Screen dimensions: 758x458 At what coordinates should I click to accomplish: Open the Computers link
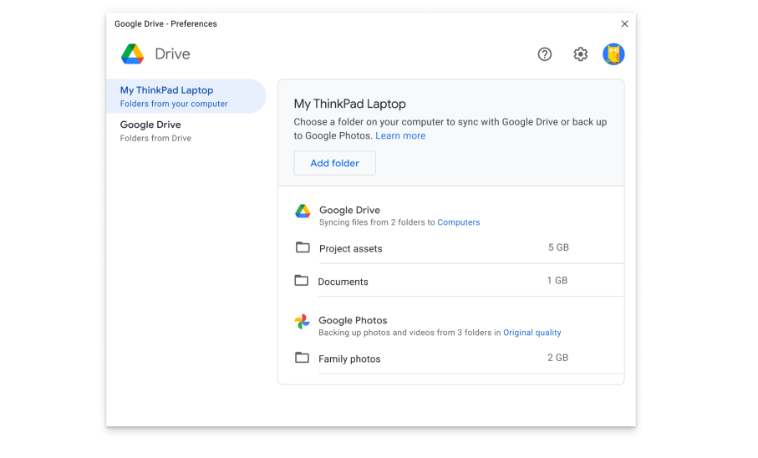(x=459, y=223)
